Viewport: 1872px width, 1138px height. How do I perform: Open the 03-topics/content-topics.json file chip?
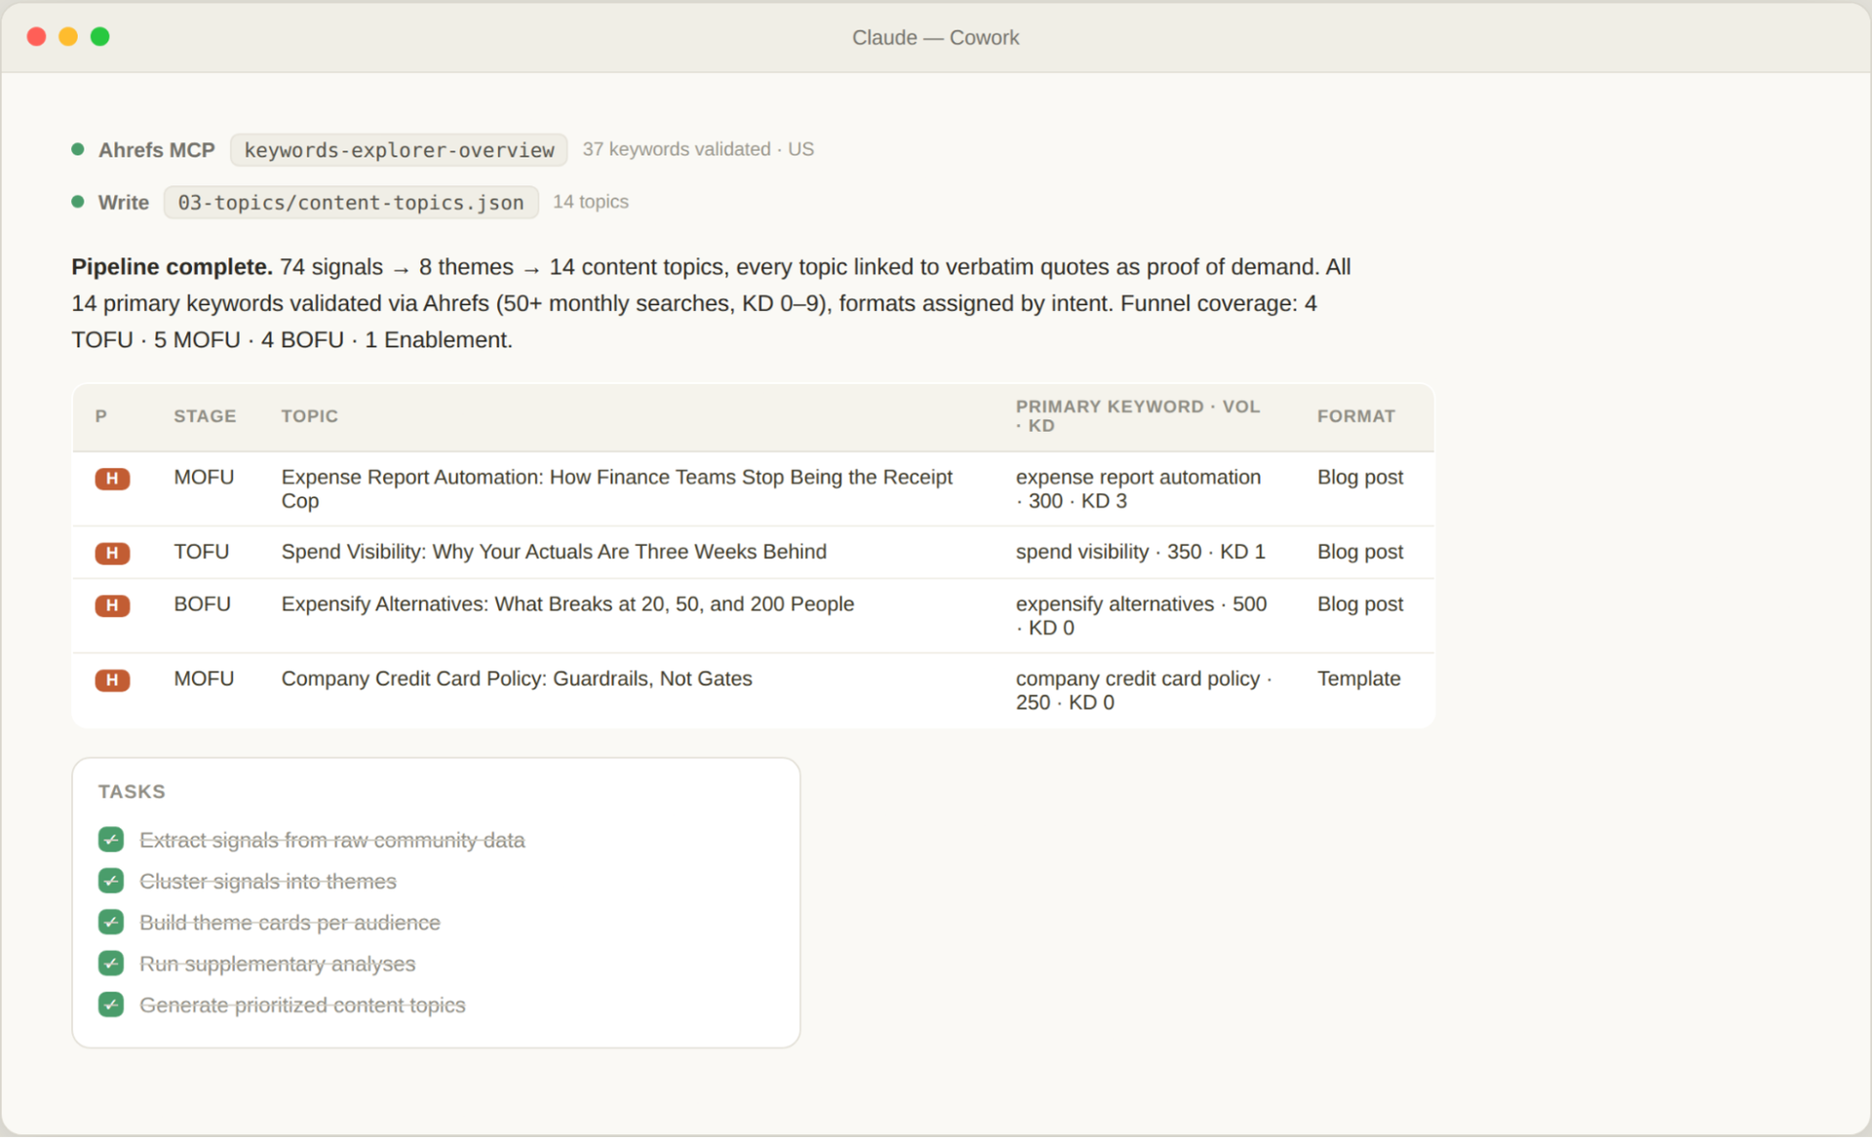coord(351,203)
